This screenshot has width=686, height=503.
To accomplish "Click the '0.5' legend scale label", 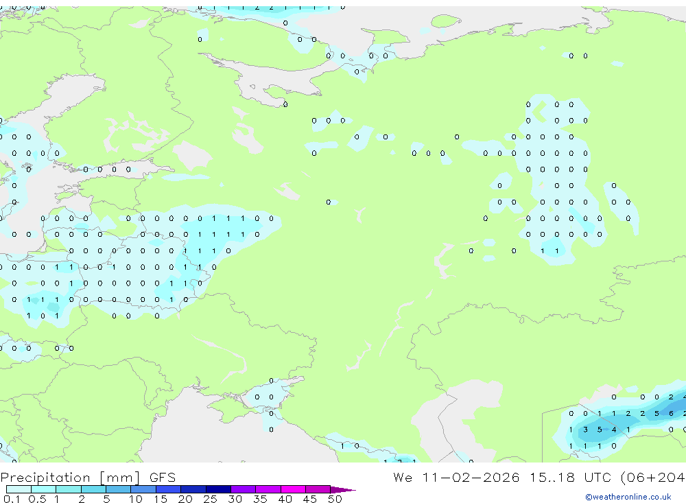I will pos(37,499).
